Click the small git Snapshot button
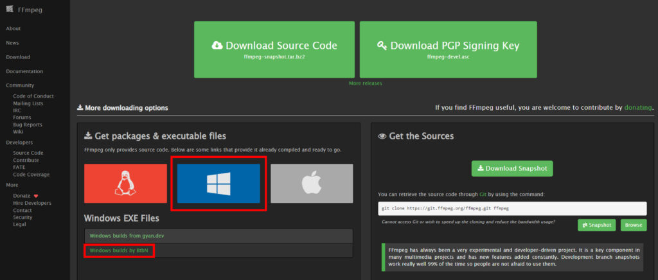Screen dimensions: 658x280 (597, 225)
